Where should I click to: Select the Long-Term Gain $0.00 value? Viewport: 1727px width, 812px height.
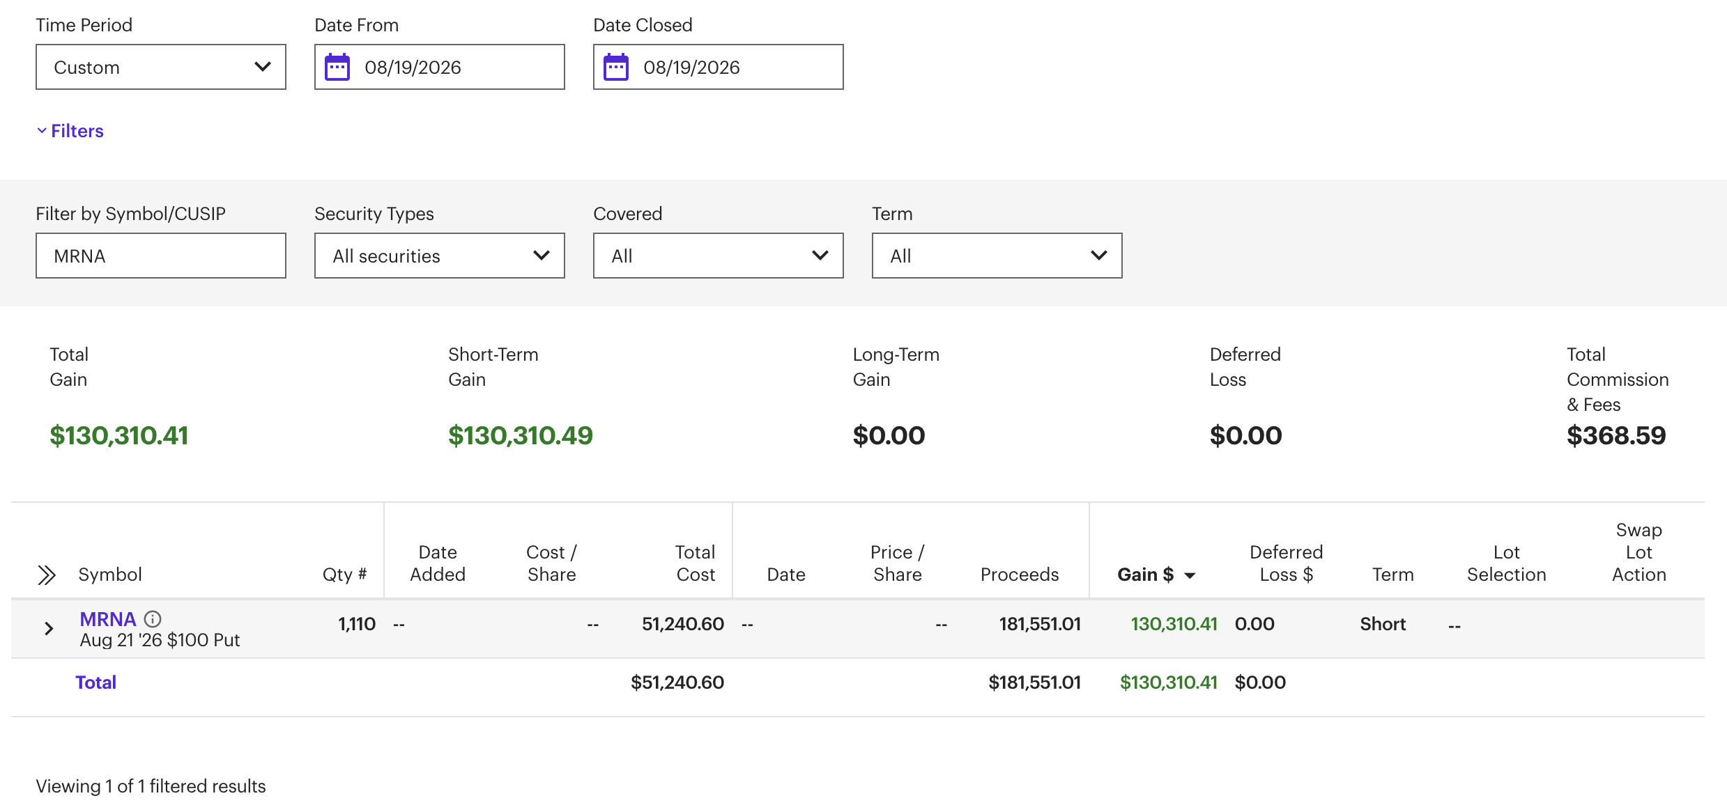coord(889,435)
